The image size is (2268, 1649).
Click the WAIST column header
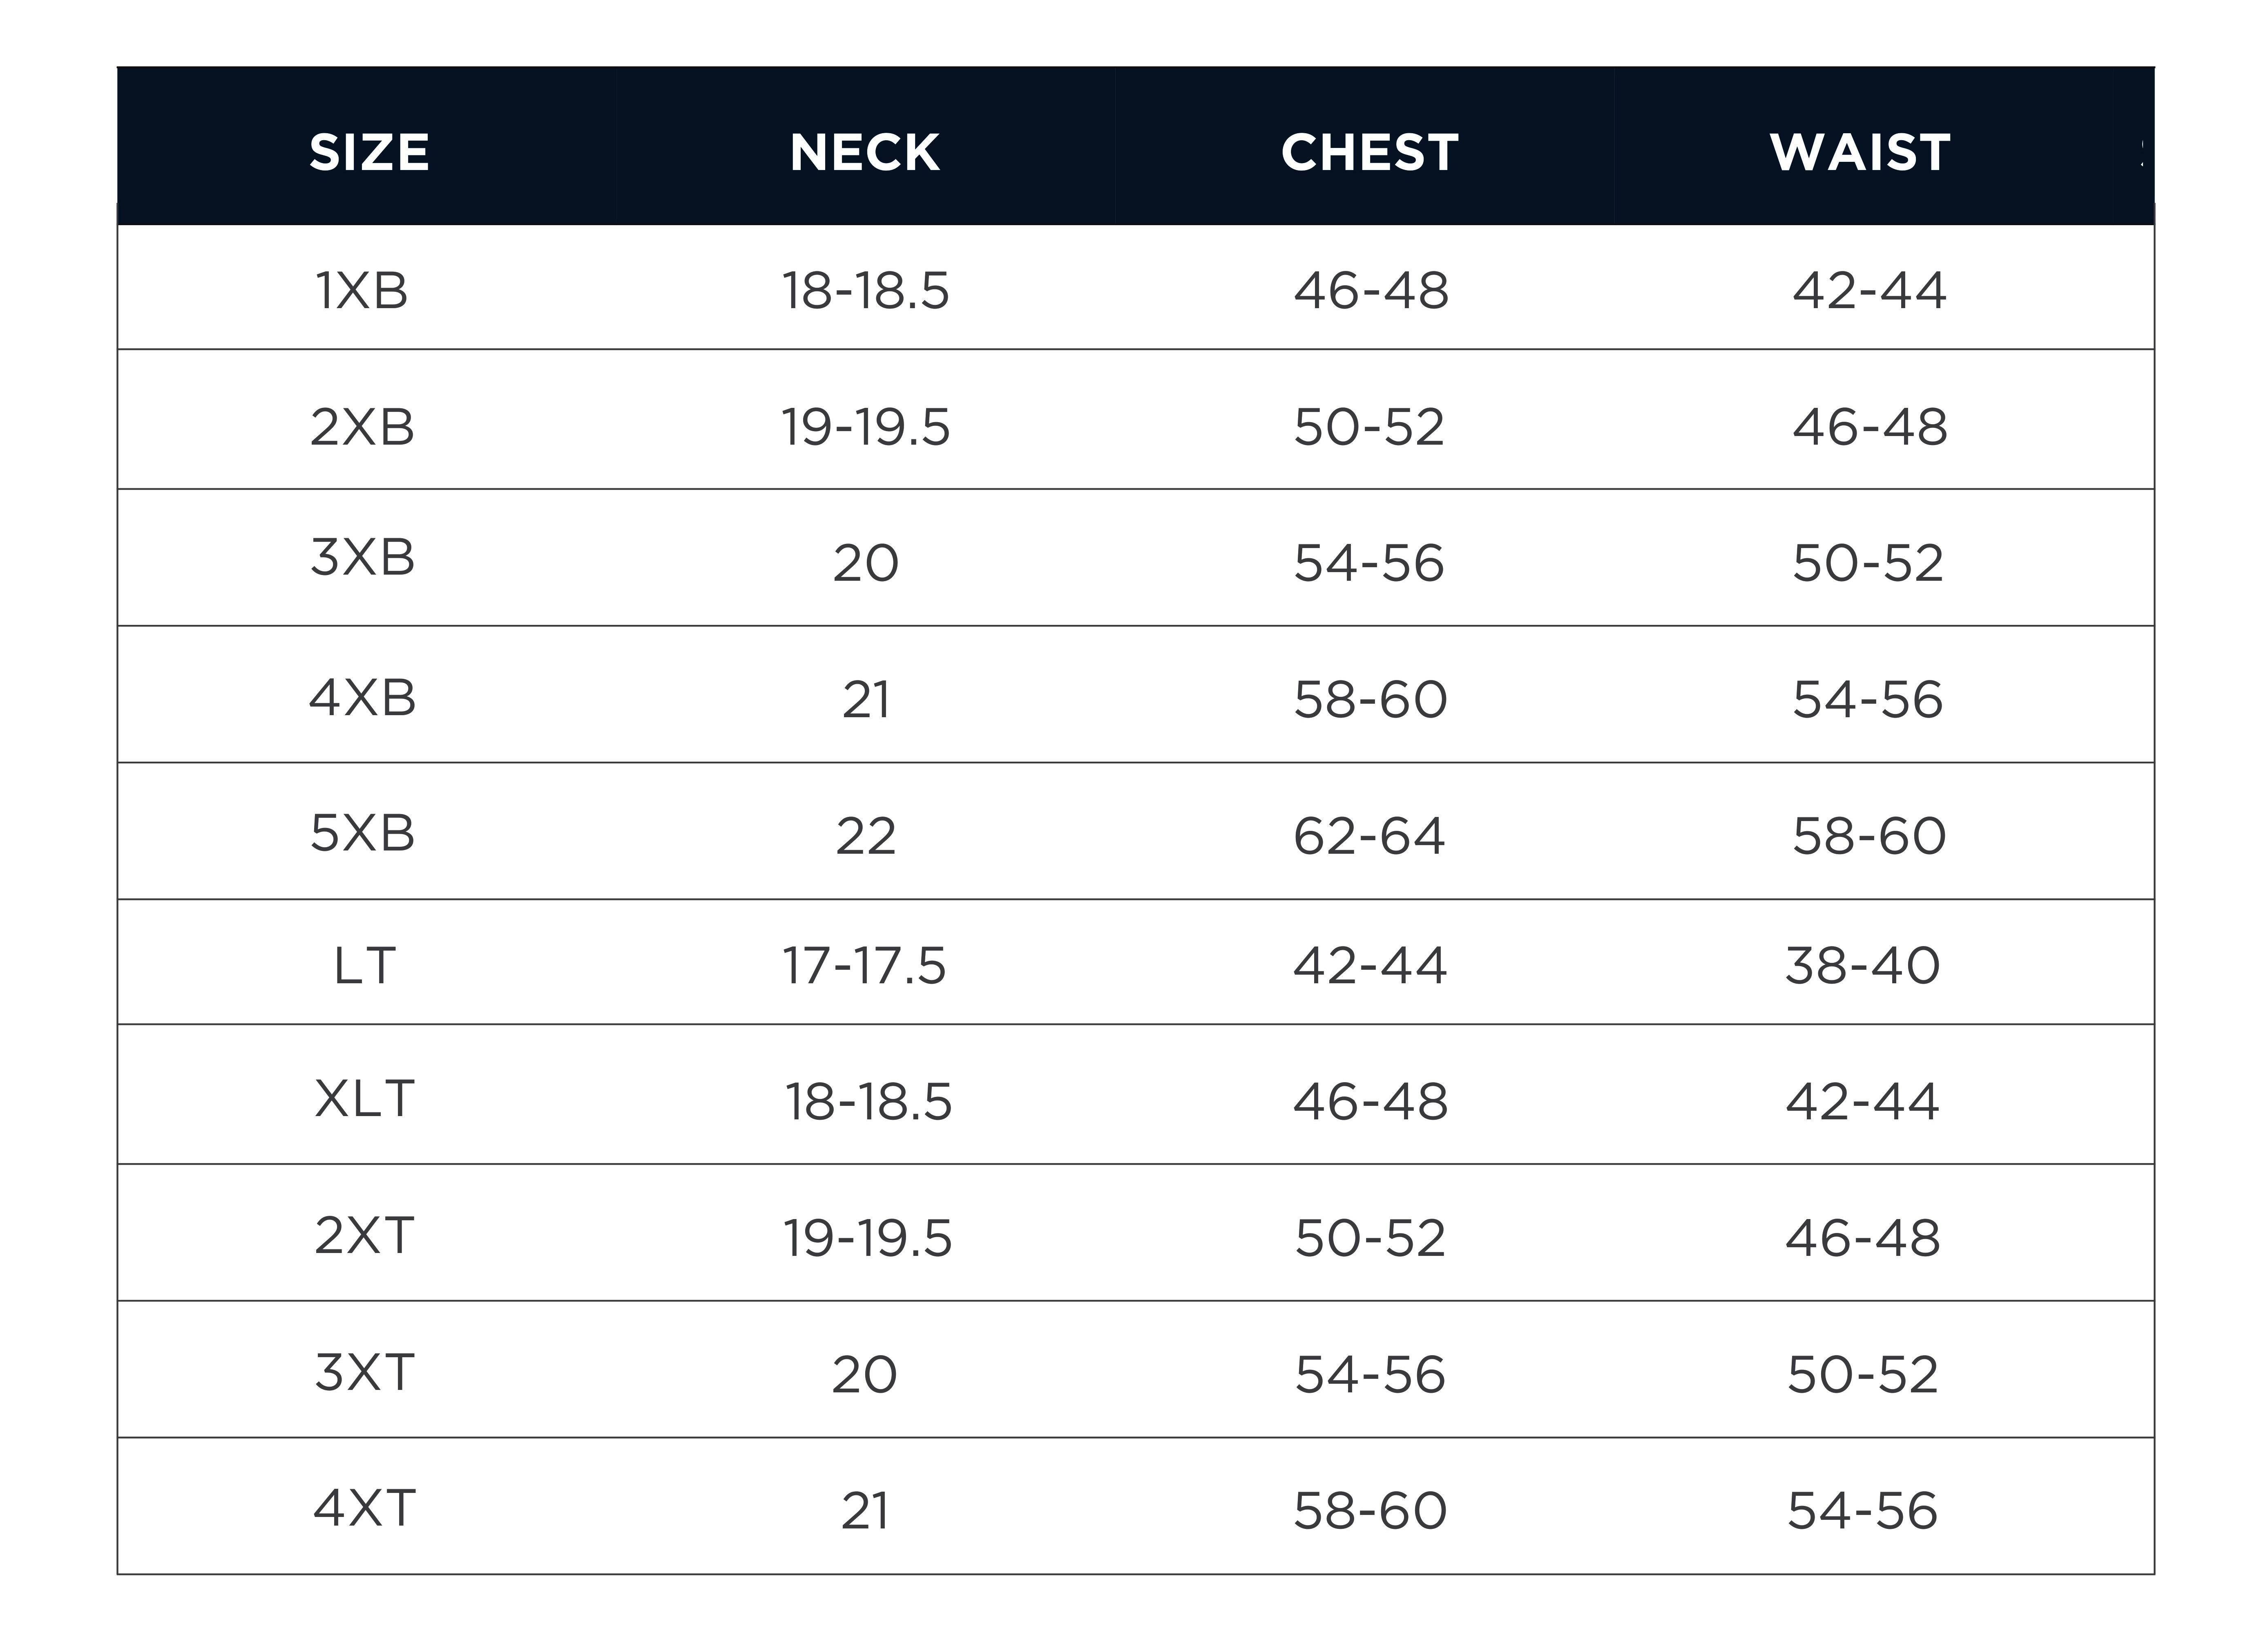(x=1860, y=153)
